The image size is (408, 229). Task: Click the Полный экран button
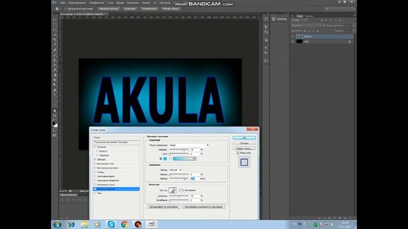[149, 8]
